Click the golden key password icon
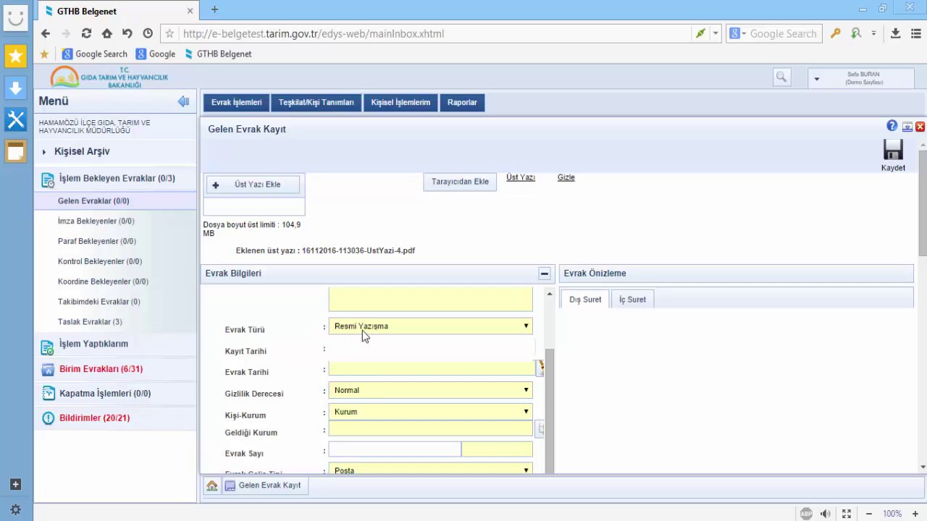The width and height of the screenshot is (927, 521). (835, 33)
